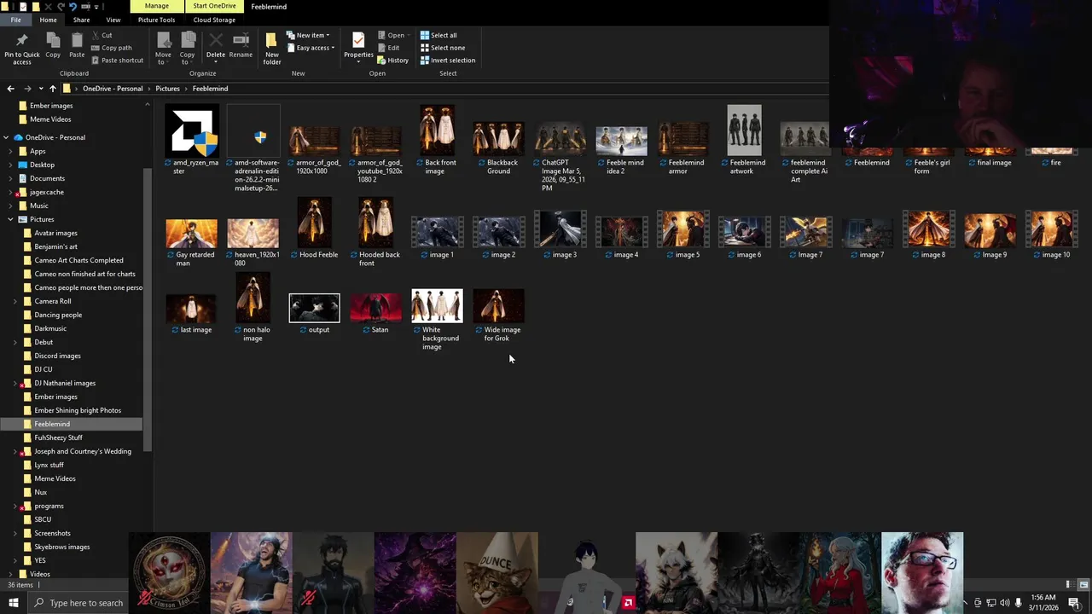This screenshot has height=614, width=1092.
Task: Click the Type here to search box
Action: [x=77, y=603]
